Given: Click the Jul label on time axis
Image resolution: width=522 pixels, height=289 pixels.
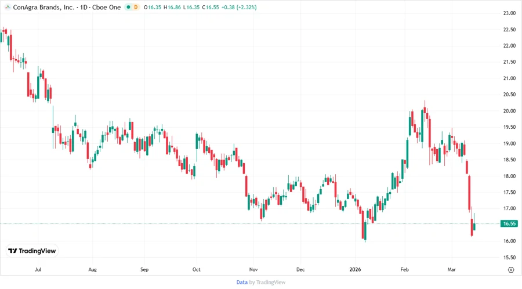Looking at the screenshot, I should (x=38, y=270).
